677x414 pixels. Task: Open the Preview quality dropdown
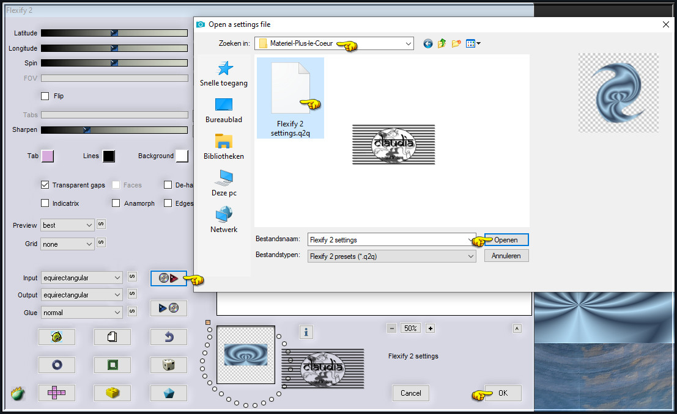(x=67, y=225)
